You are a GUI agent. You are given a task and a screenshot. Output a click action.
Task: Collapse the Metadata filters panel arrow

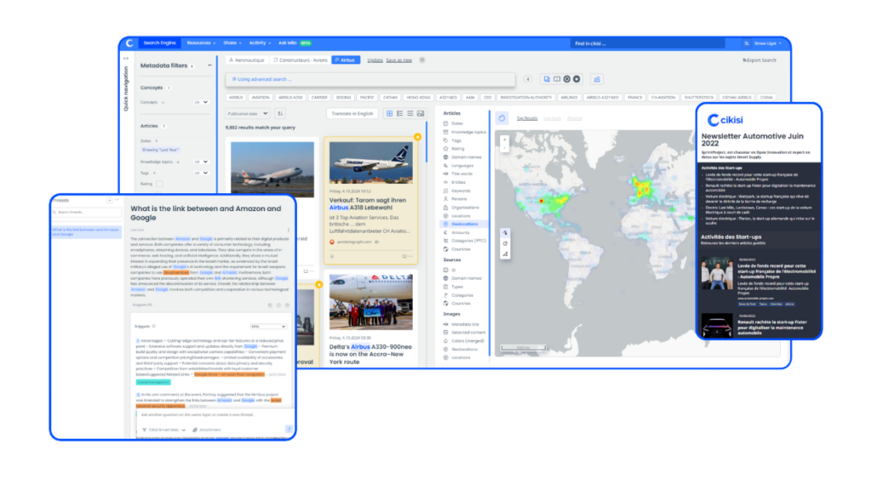[x=209, y=66]
